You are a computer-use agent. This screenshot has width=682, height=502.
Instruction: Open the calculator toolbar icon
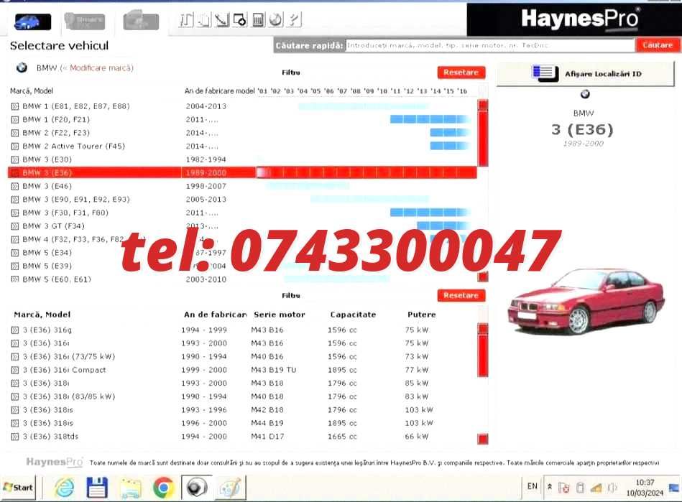258,19
